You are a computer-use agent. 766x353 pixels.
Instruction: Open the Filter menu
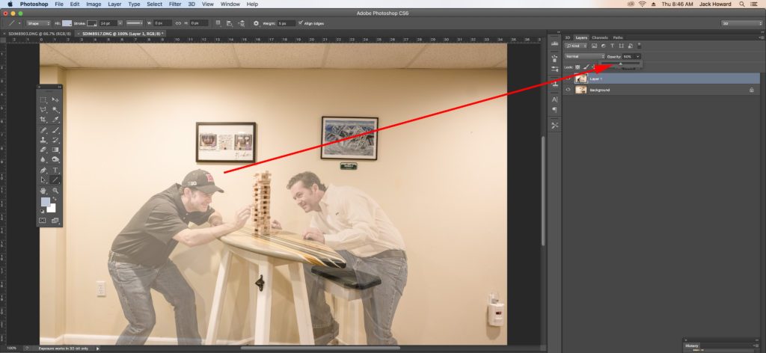pyautogui.click(x=175, y=4)
